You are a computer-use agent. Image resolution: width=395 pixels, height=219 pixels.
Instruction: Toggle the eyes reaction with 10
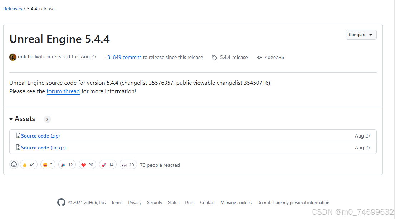coord(128,165)
